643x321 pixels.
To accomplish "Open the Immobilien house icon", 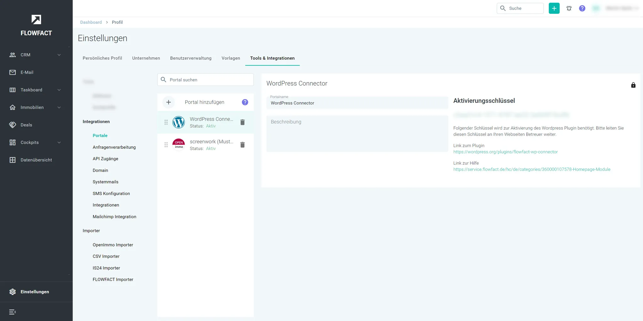I will point(13,108).
